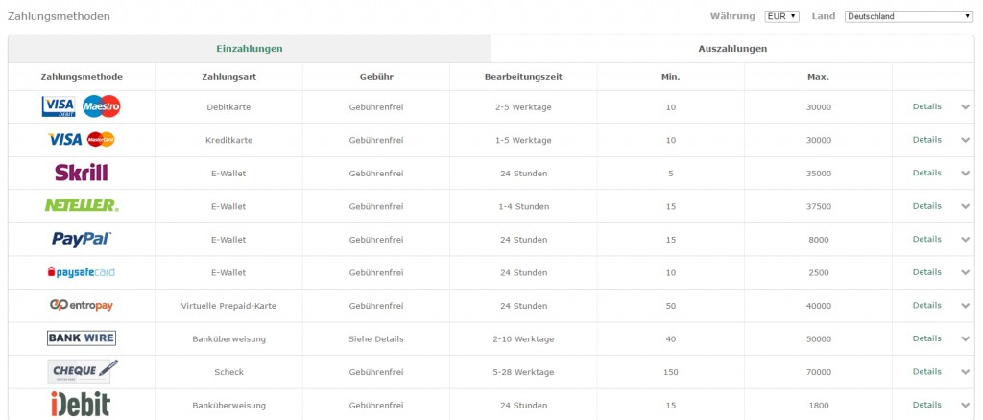Choose the paysafecard logo
This screenshot has width=983, height=420.
click(82, 272)
